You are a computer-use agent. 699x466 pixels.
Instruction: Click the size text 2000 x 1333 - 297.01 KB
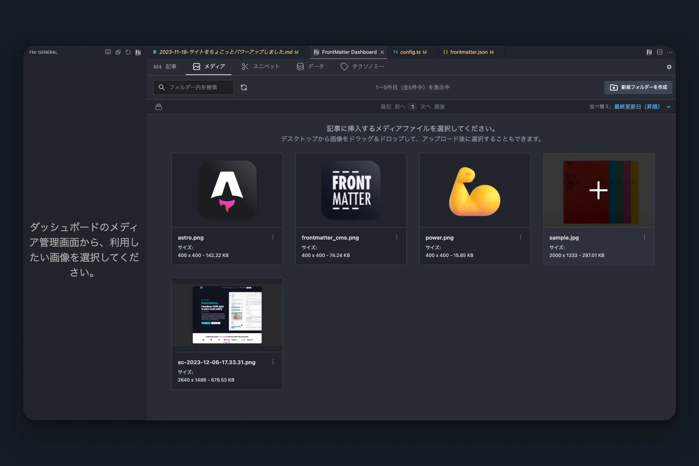pyautogui.click(x=577, y=255)
